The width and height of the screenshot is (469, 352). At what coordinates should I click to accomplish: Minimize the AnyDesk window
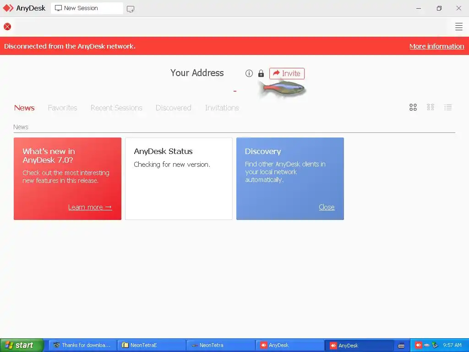[419, 8]
